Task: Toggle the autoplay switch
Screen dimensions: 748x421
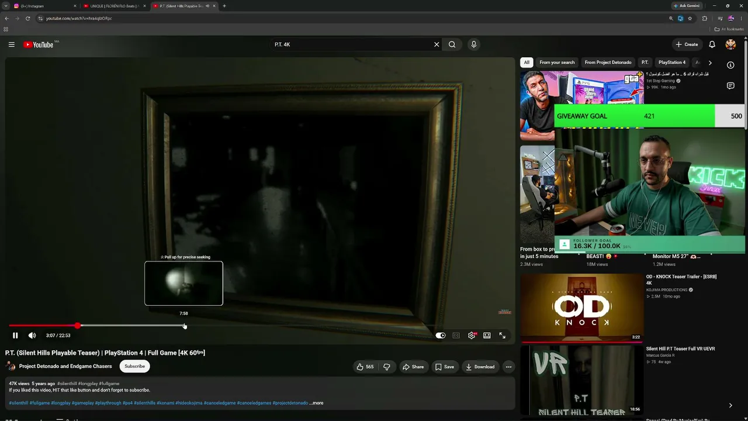Action: 441,336
